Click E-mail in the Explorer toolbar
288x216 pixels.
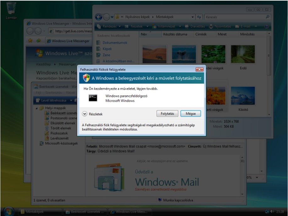click(243, 26)
